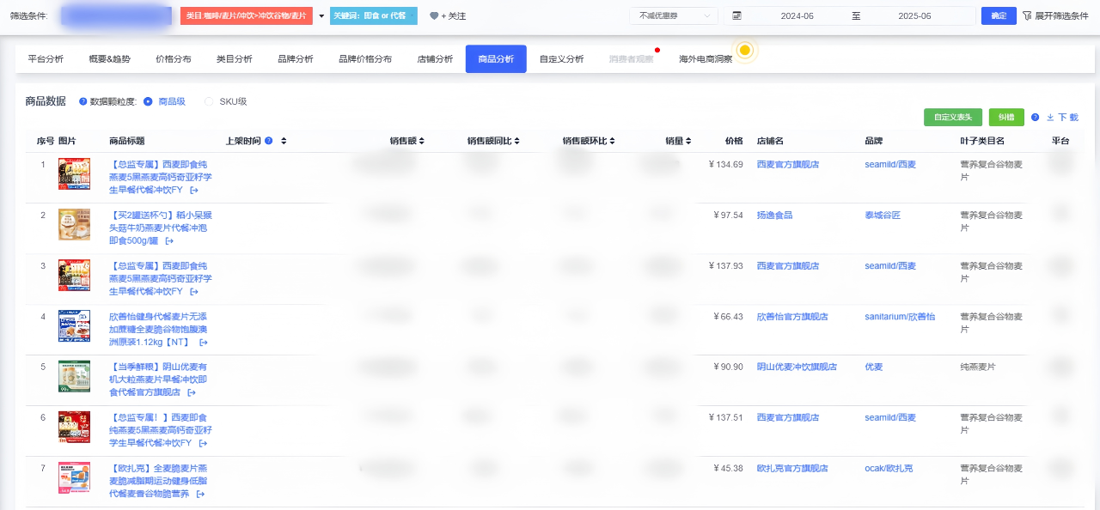Click the blue 确定 confirm button
The width and height of the screenshot is (1100, 510).
(x=999, y=16)
